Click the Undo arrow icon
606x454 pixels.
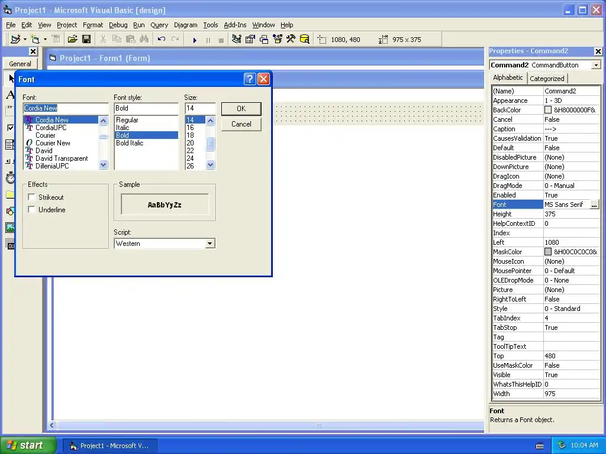pos(162,39)
